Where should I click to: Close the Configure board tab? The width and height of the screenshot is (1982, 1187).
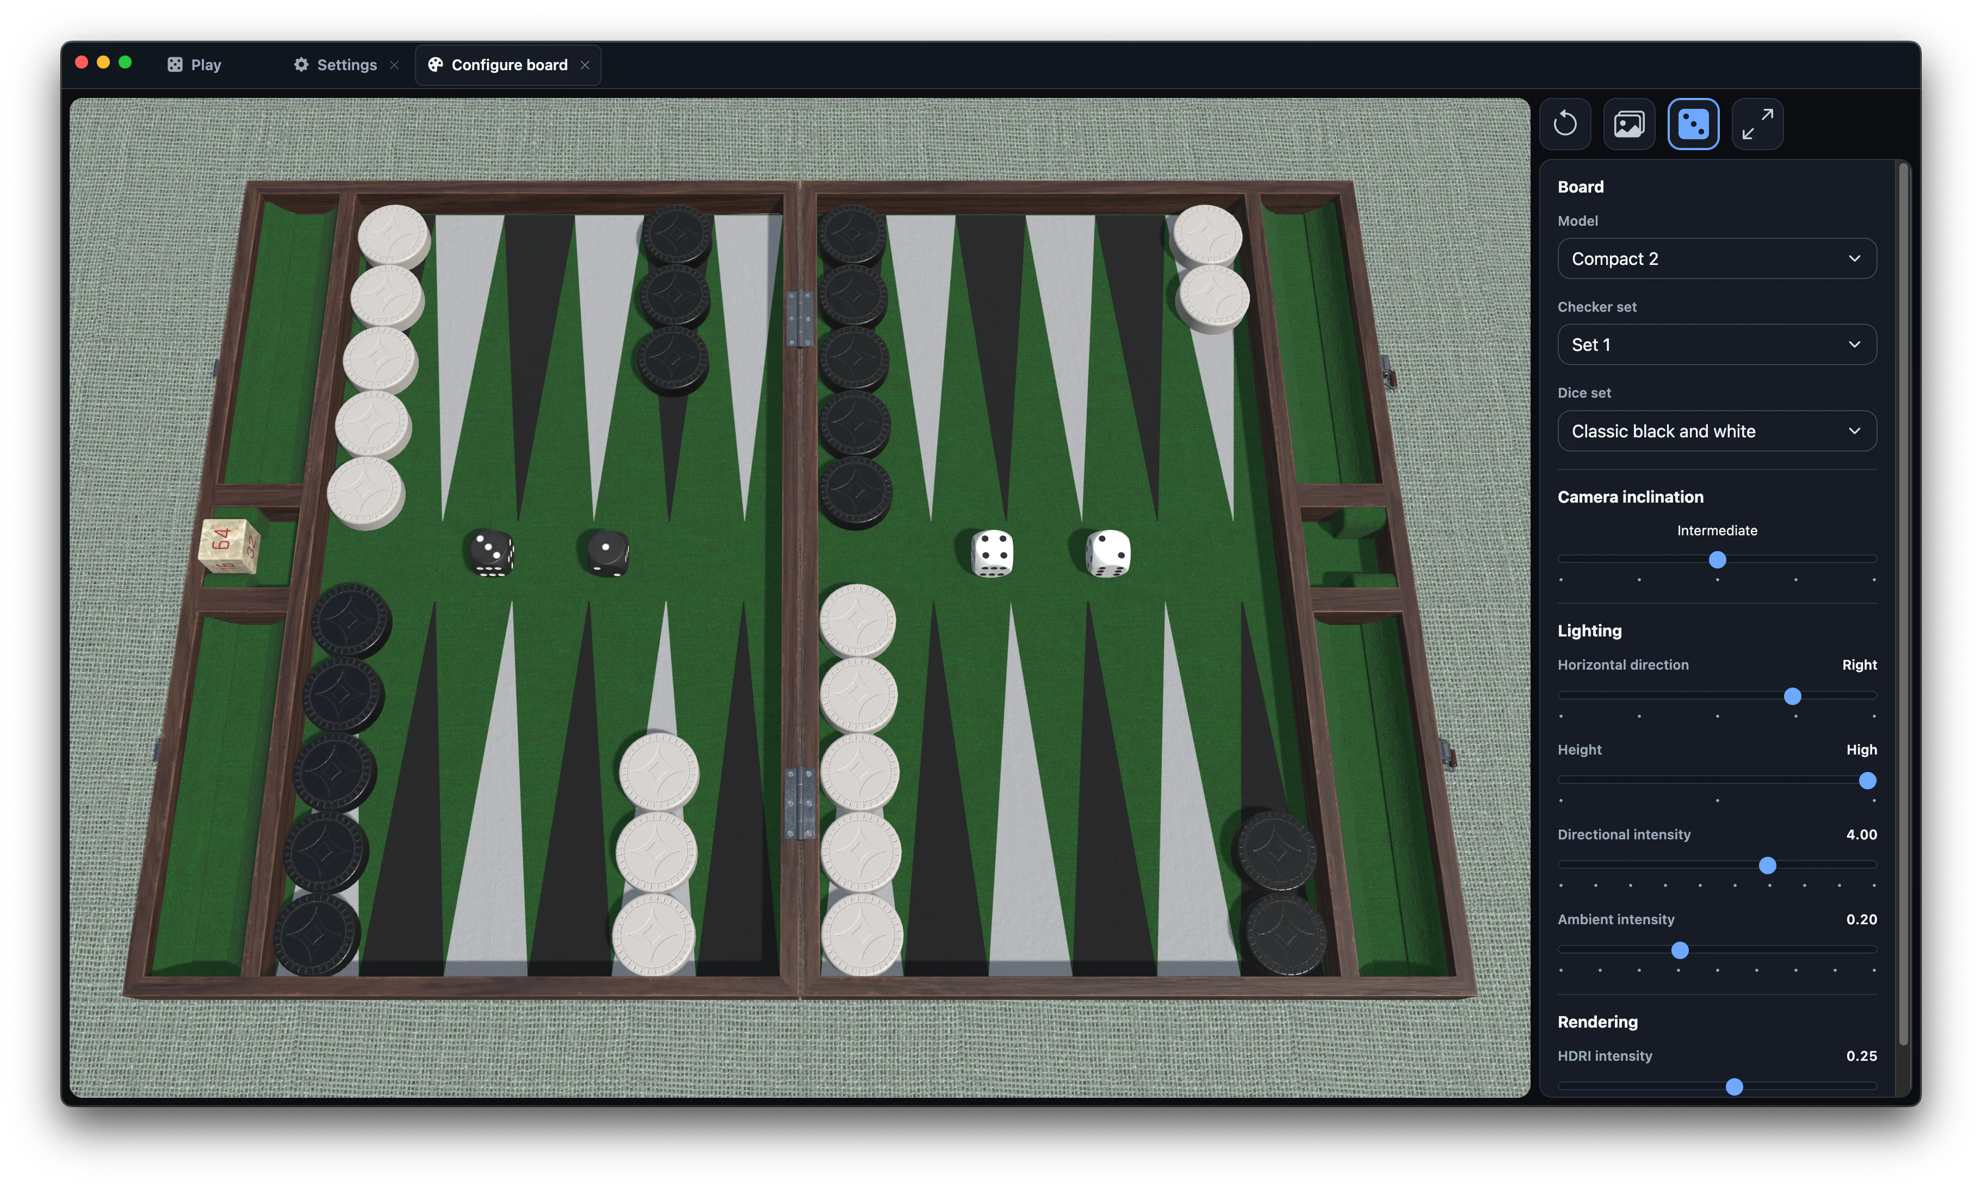point(585,66)
